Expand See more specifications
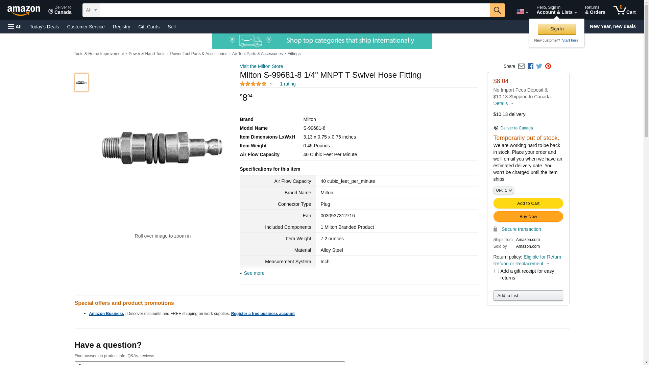The image size is (649, 365). [x=254, y=273]
